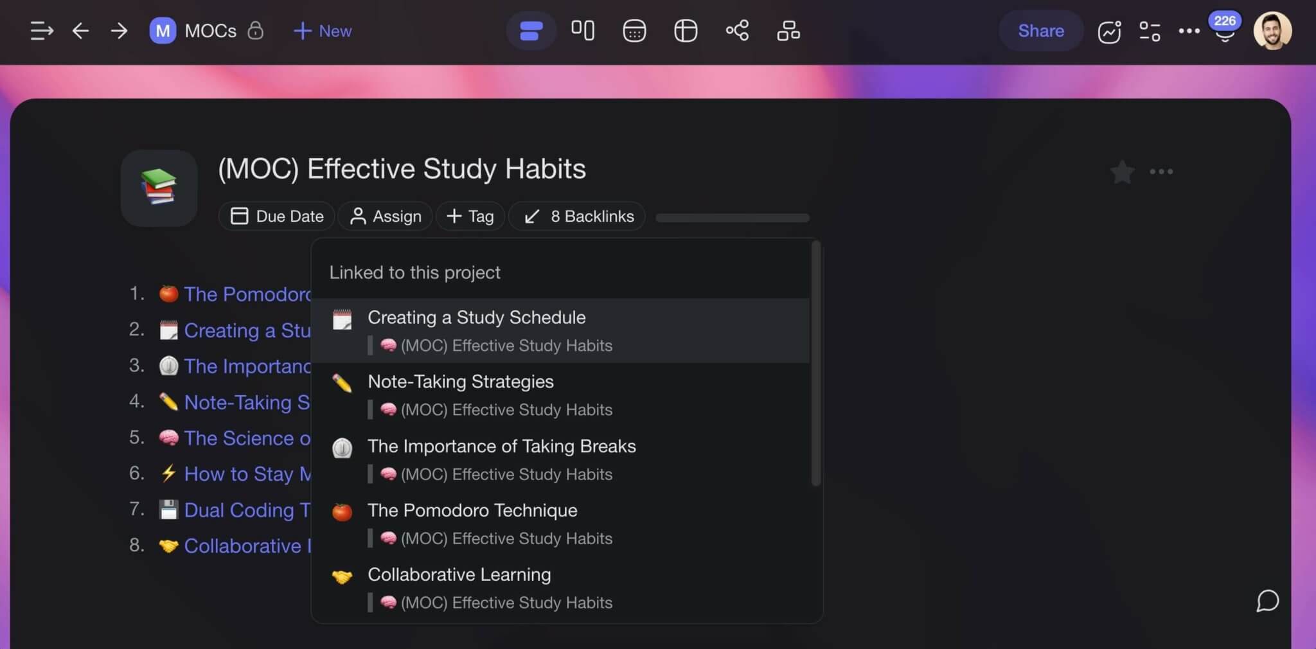The height and width of the screenshot is (649, 1316).
Task: Click the "Linked to this project" heading
Action: pyautogui.click(x=415, y=272)
